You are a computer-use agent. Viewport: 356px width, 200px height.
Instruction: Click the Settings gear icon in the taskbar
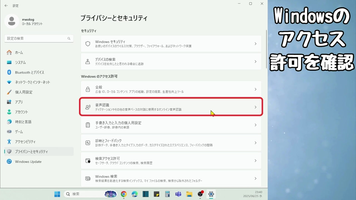tap(211, 194)
